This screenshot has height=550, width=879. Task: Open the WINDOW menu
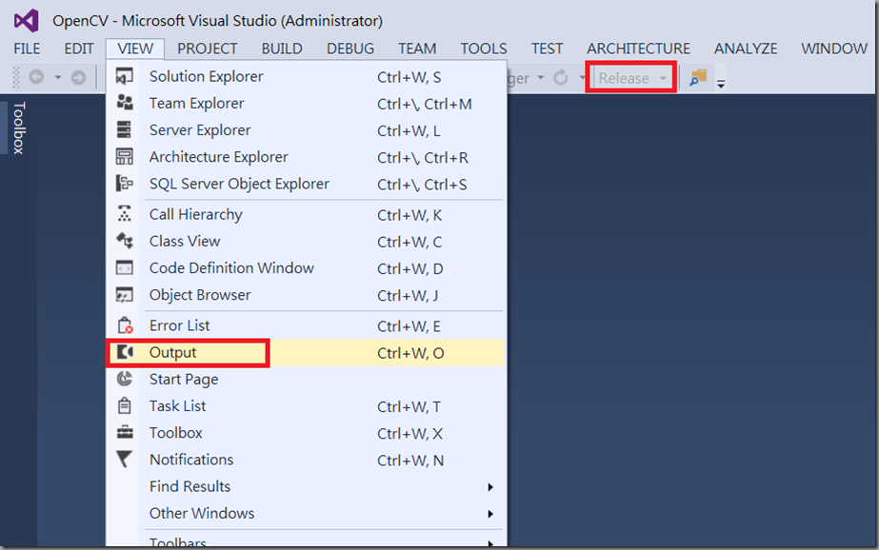834,49
